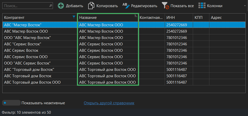Click the magnifier icon in search box

tap(51, 5)
